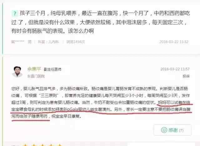This screenshot has width=200, height=146.
Task: Select the fourth rating star
Action: click(51, 145)
